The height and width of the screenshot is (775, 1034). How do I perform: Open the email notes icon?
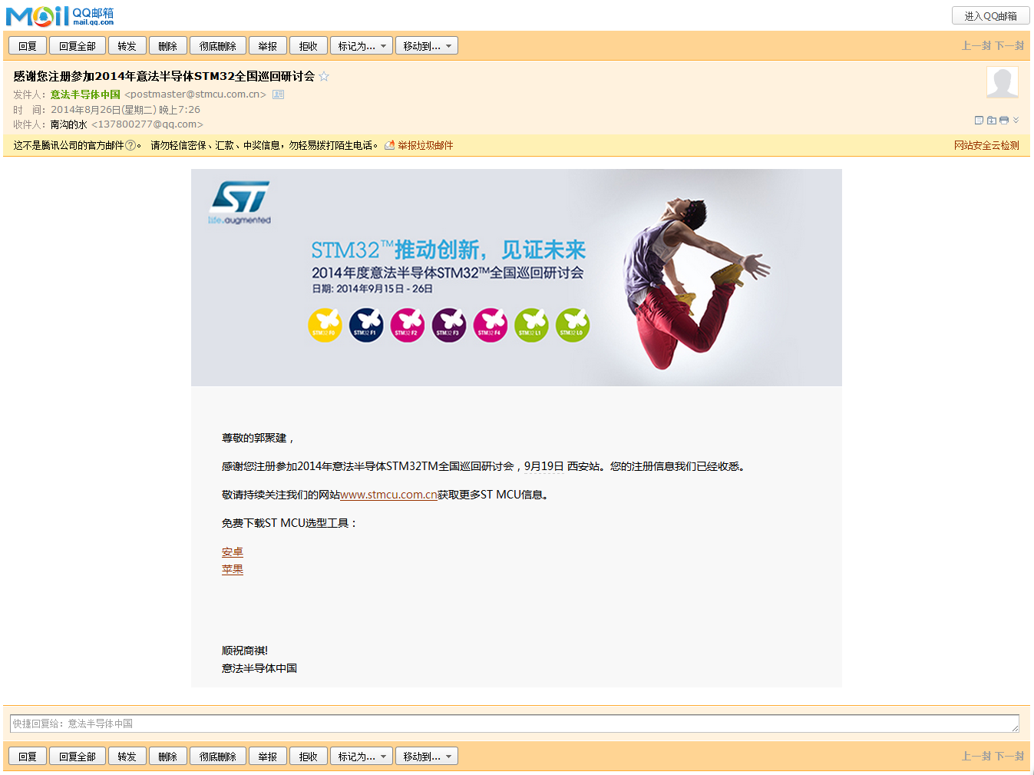point(979,120)
